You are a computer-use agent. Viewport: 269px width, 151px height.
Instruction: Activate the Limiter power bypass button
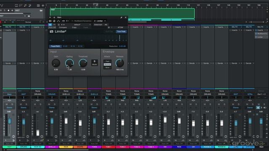click(x=50, y=25)
